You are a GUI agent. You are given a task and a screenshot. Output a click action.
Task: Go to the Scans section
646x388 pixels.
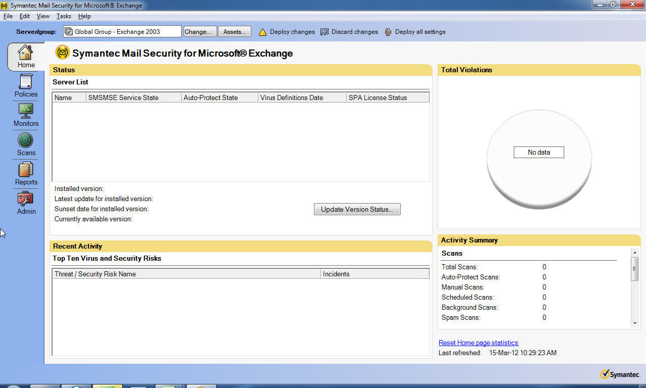point(26,144)
